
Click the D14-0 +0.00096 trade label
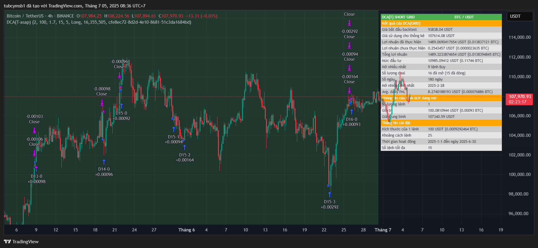click(104, 172)
